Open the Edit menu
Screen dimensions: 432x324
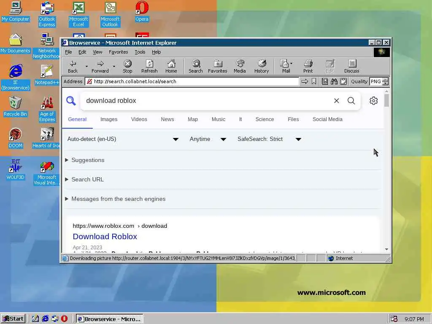click(82, 52)
